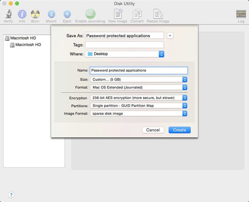Change the Encryption dropdown option
249x202 pixels.
pos(139,98)
